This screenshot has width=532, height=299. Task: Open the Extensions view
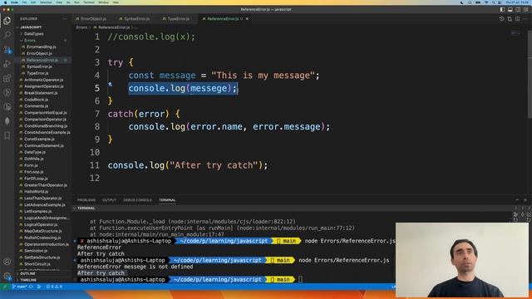coord(7,78)
